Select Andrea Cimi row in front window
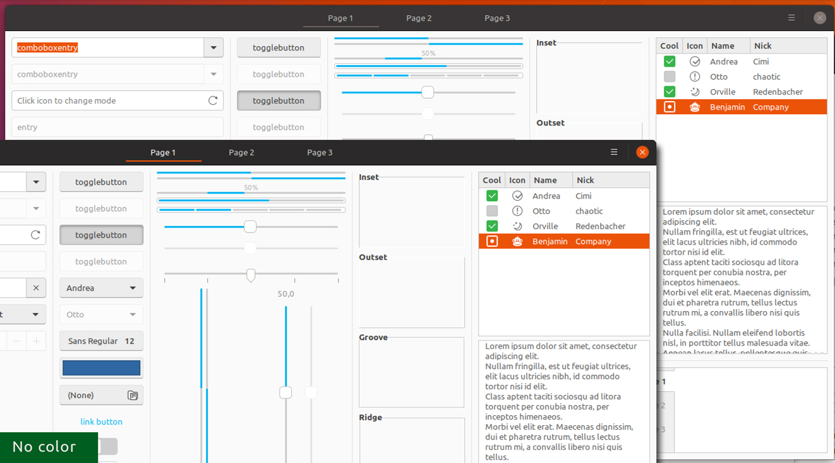Viewport: 835px width, 463px height. tap(564, 196)
